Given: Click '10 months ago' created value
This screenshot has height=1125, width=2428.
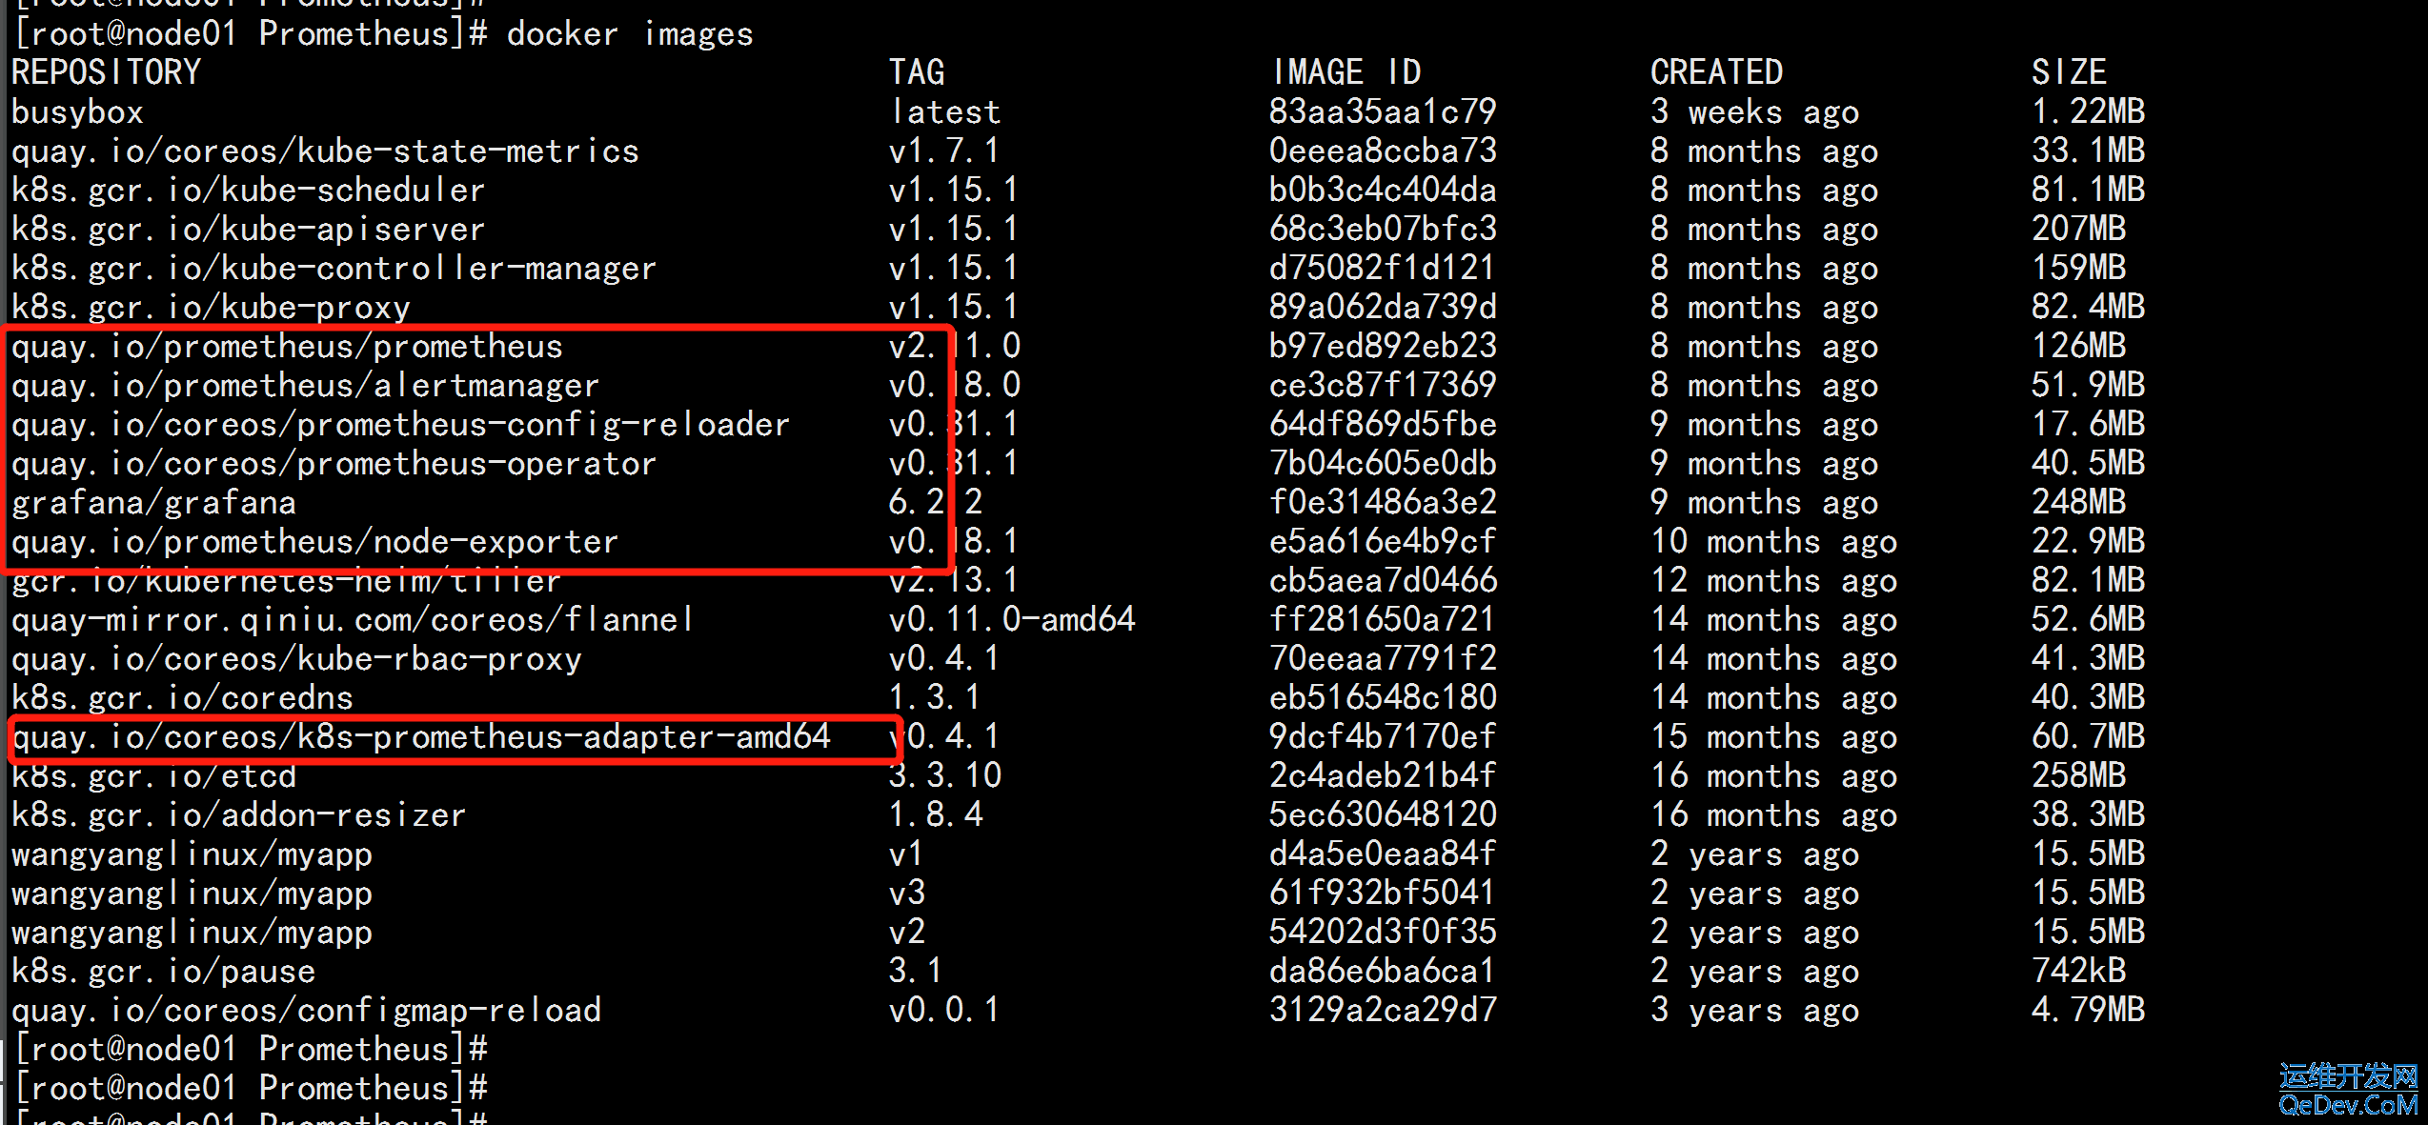Looking at the screenshot, I should tap(1773, 542).
